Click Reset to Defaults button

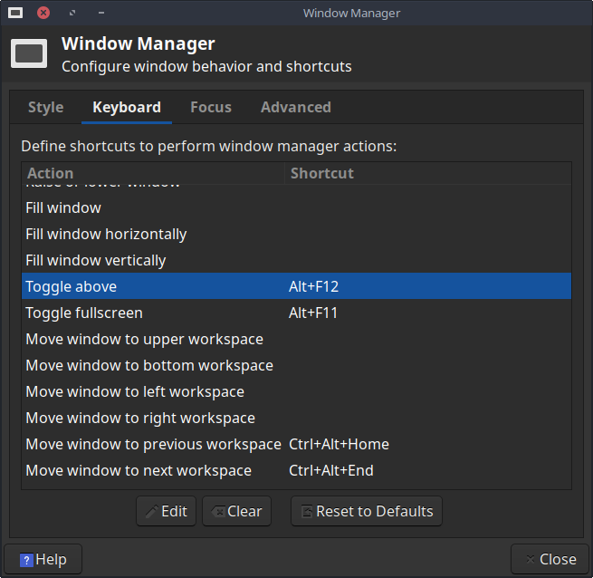tap(367, 511)
